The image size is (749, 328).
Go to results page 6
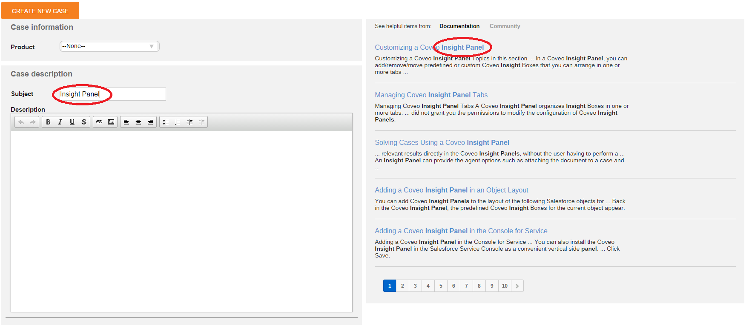[x=453, y=286]
